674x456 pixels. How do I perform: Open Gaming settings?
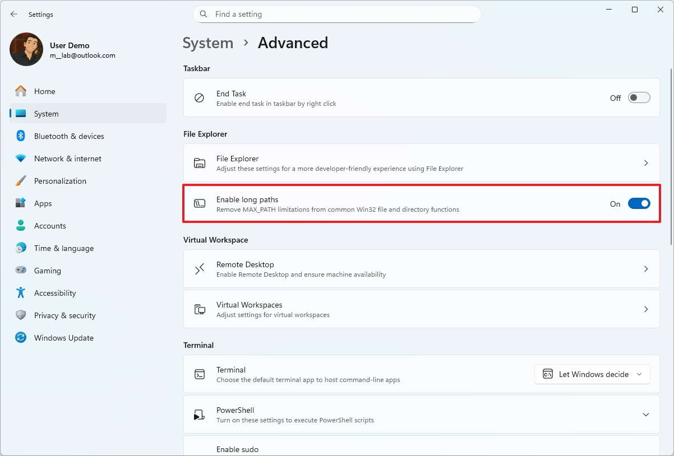(x=47, y=270)
